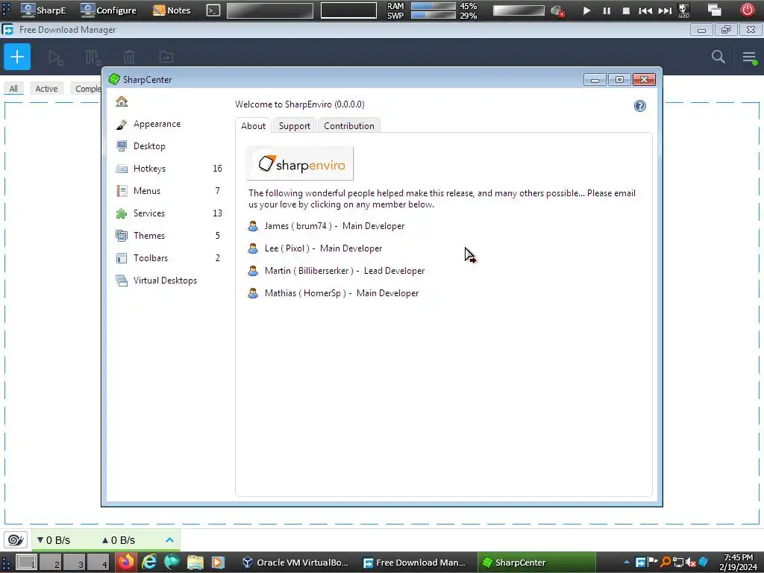Open the Free Download Manager hamburger menu

(749, 57)
